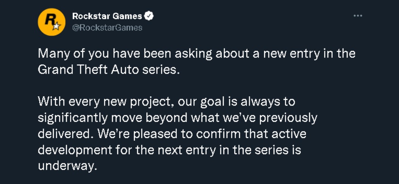Click the letter R in the logo
This screenshot has width=399, height=184.
49,19
